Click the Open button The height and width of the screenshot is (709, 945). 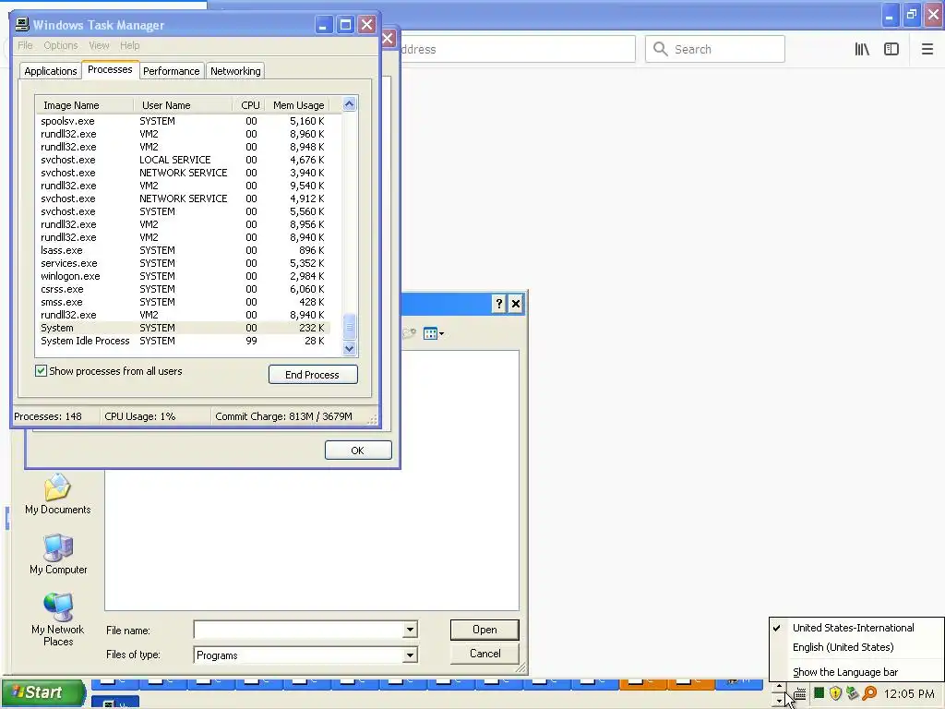[x=484, y=630]
